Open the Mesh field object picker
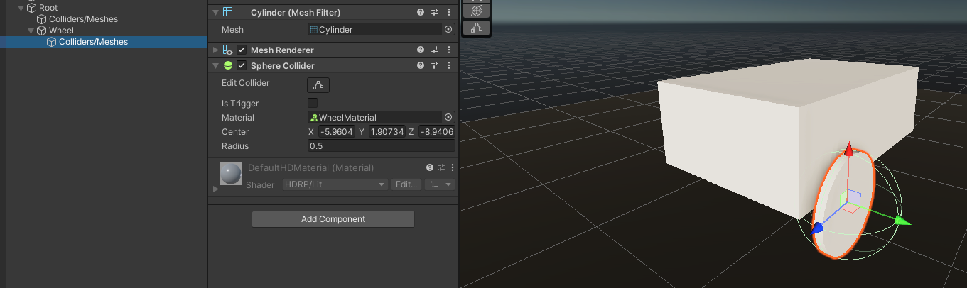The width and height of the screenshot is (967, 288). coord(448,30)
